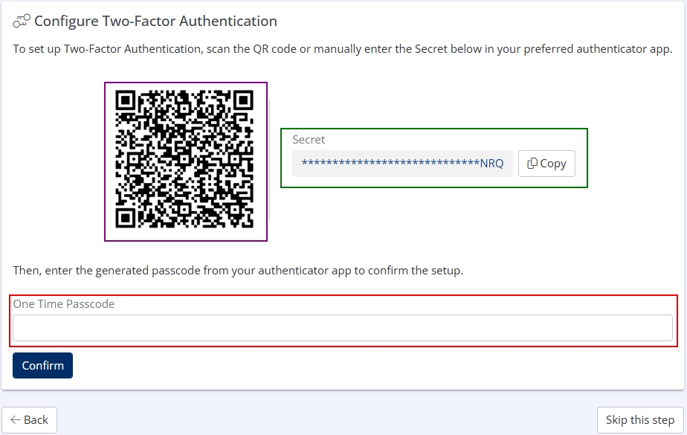Click the "One Time Passcode" label
This screenshot has width=687, height=435.
64,304
